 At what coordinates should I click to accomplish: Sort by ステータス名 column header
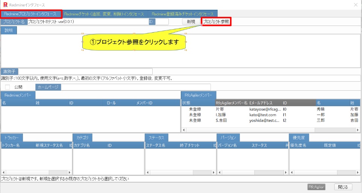tap(162, 145)
